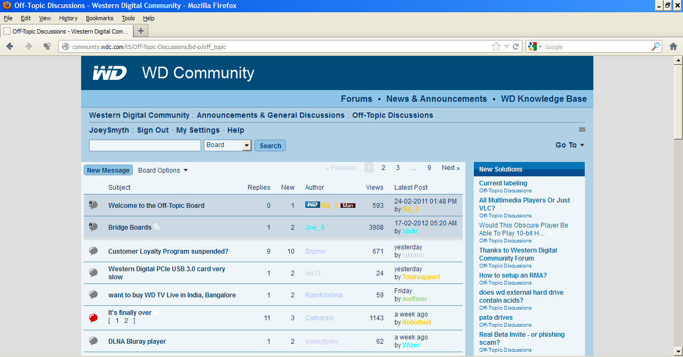683x357 pixels.
Task: Go to the Forums link
Action: [x=356, y=99]
